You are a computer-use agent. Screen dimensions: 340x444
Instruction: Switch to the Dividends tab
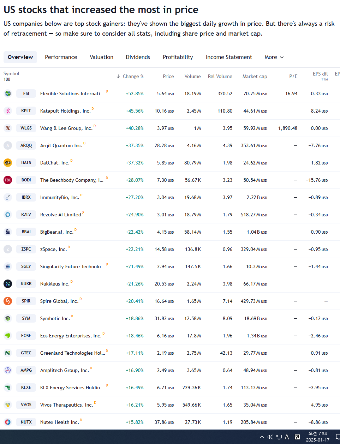138,57
